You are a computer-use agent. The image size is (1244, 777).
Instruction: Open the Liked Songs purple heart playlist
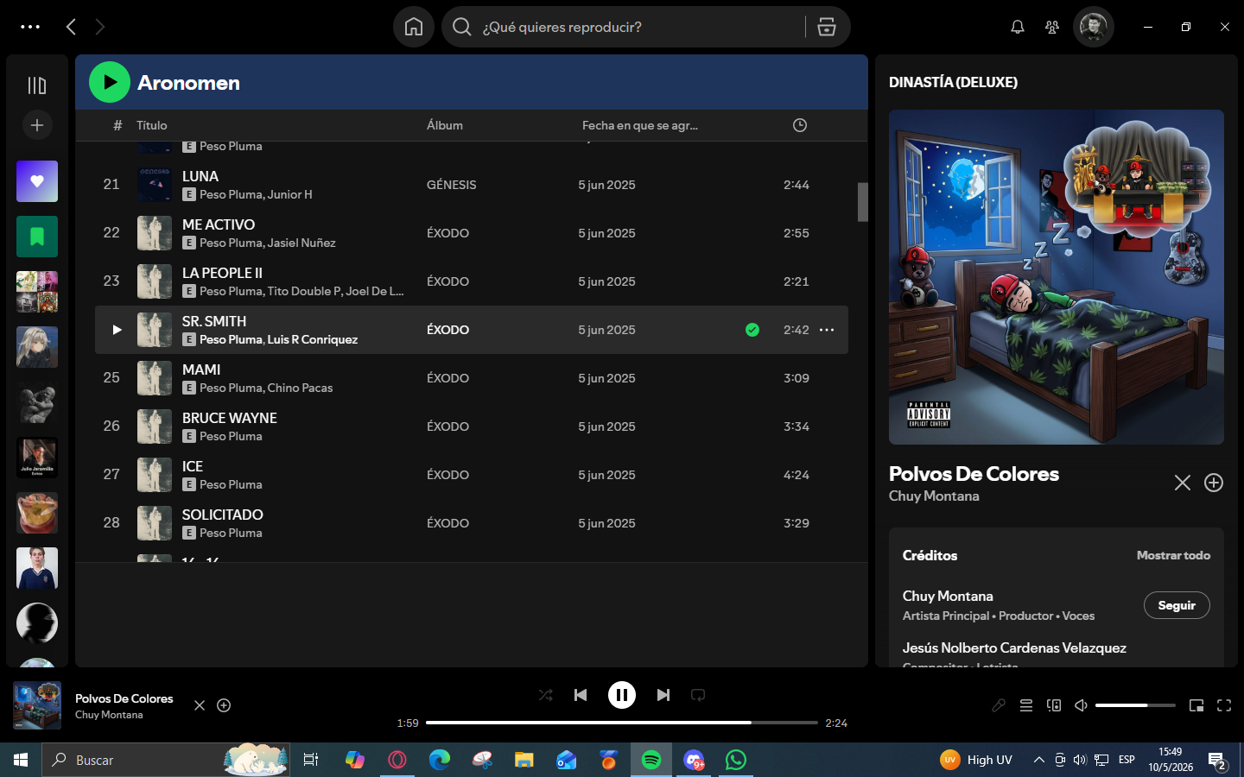pos(37,181)
